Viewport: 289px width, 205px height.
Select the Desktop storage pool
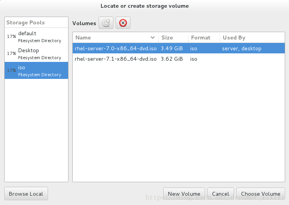coord(36,53)
